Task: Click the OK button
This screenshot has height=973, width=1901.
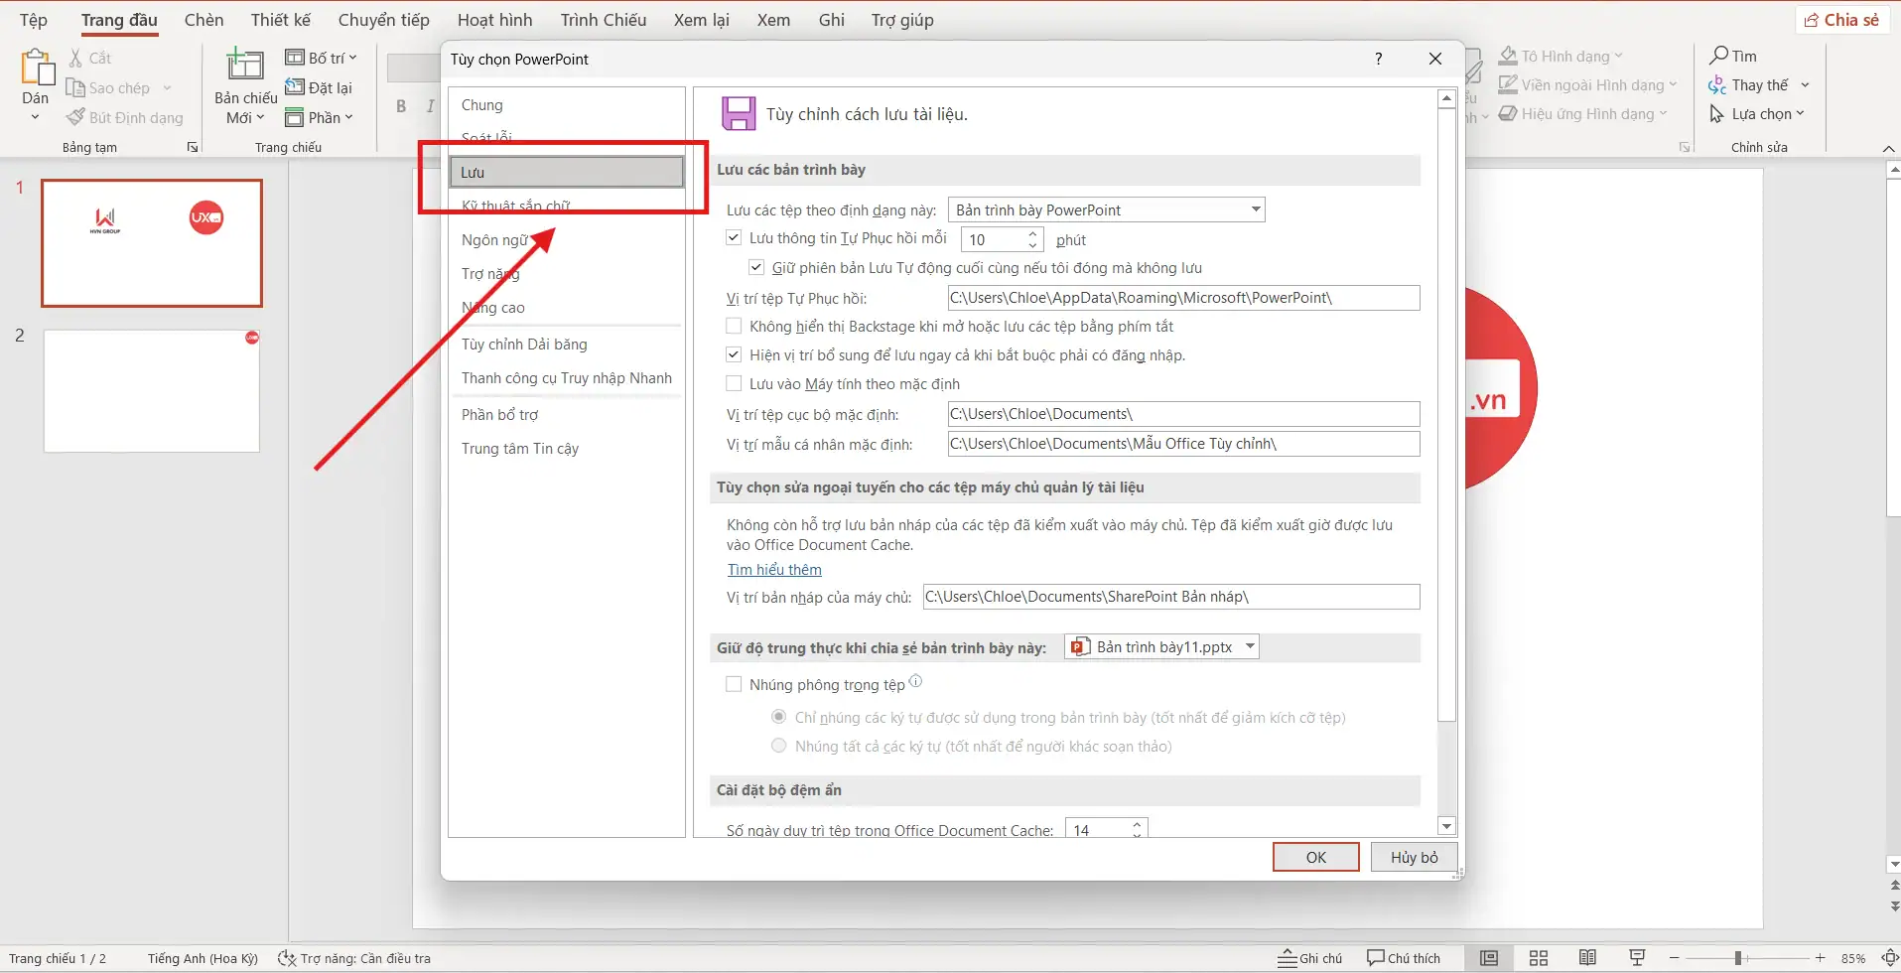Action: (x=1314, y=856)
